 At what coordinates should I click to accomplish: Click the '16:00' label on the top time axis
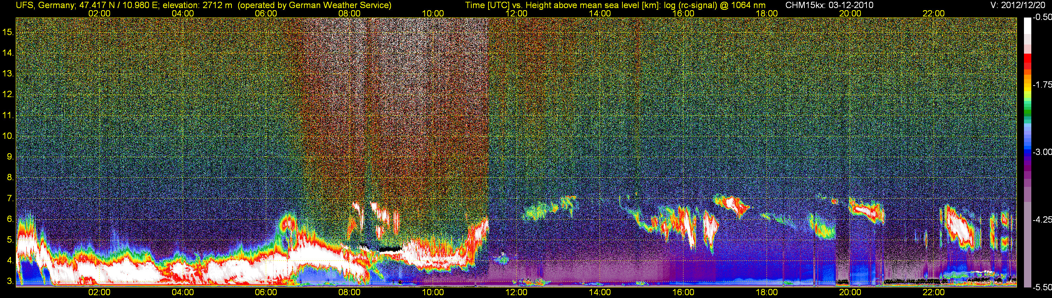pos(683,13)
